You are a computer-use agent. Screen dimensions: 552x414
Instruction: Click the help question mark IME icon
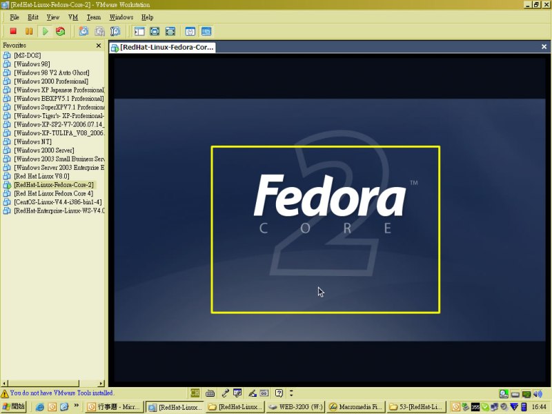[x=279, y=393]
